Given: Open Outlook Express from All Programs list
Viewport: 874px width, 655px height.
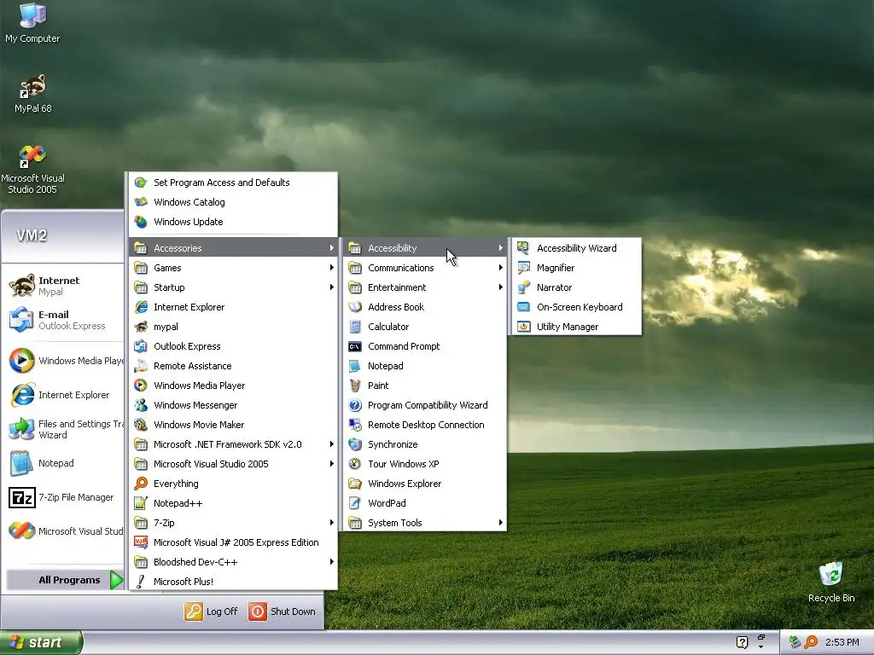Looking at the screenshot, I should pos(233,346).
